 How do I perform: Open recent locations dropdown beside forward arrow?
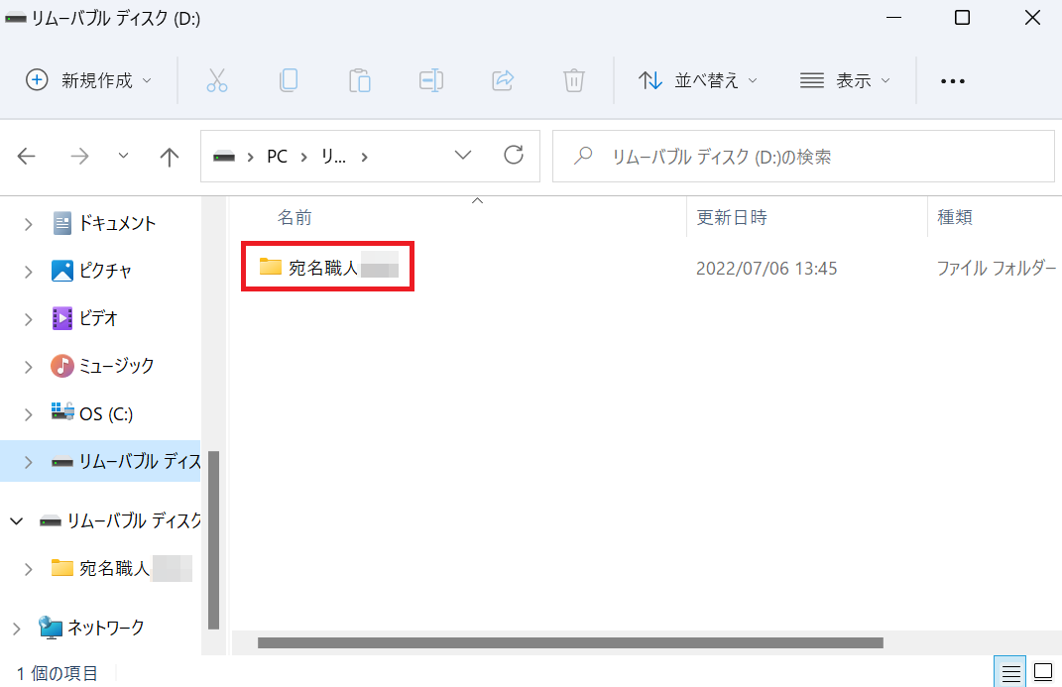(123, 157)
